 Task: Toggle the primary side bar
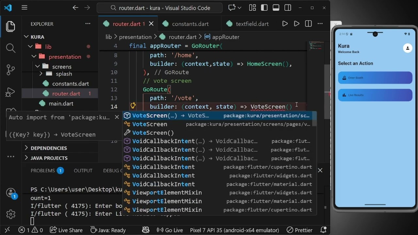coord(264,8)
